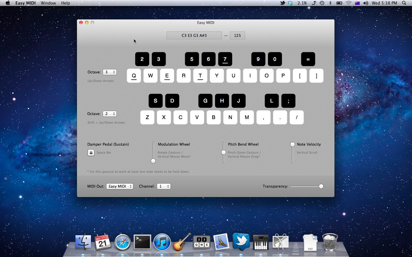Click the gesture footnote text

click(x=138, y=172)
